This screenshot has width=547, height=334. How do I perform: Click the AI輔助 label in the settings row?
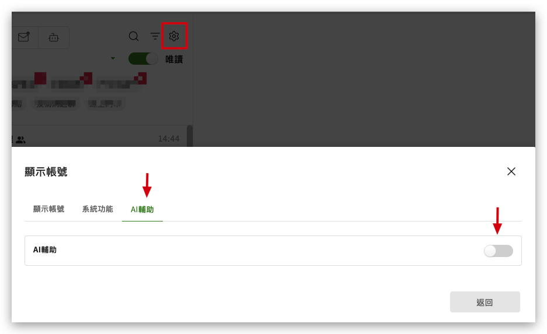(44, 249)
